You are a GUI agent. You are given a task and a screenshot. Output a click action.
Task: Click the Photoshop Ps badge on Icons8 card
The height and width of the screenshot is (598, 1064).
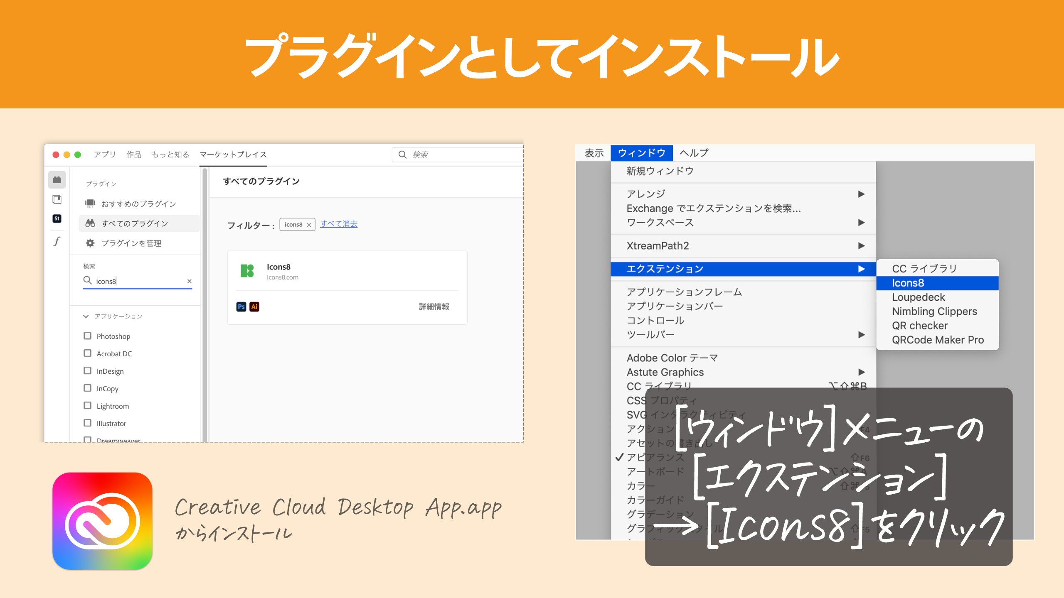pos(241,306)
